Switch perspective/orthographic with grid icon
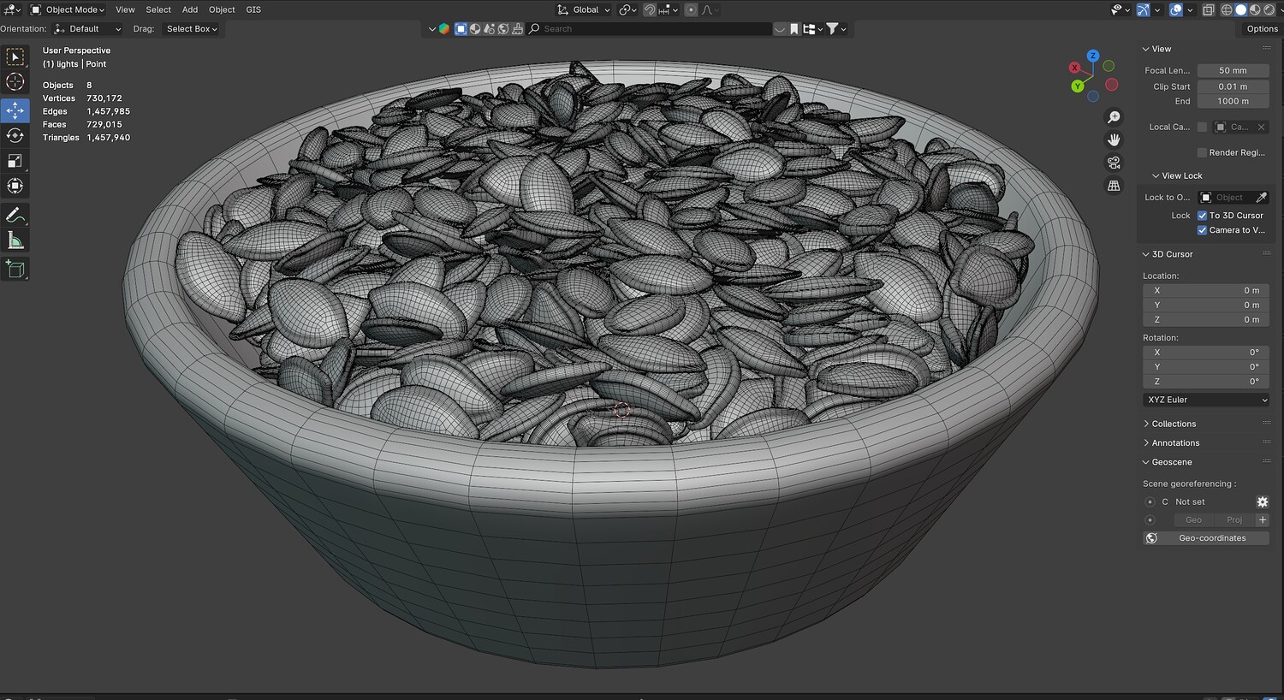 pos(1114,185)
